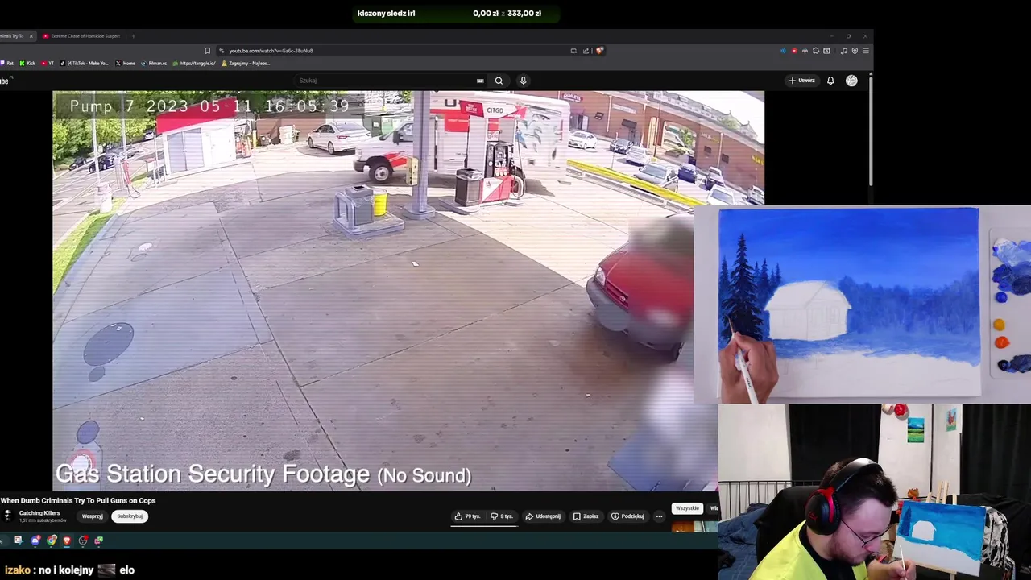Open the Zagraj.my bookmark
Screen dimensions: 1031x580
[246, 63]
